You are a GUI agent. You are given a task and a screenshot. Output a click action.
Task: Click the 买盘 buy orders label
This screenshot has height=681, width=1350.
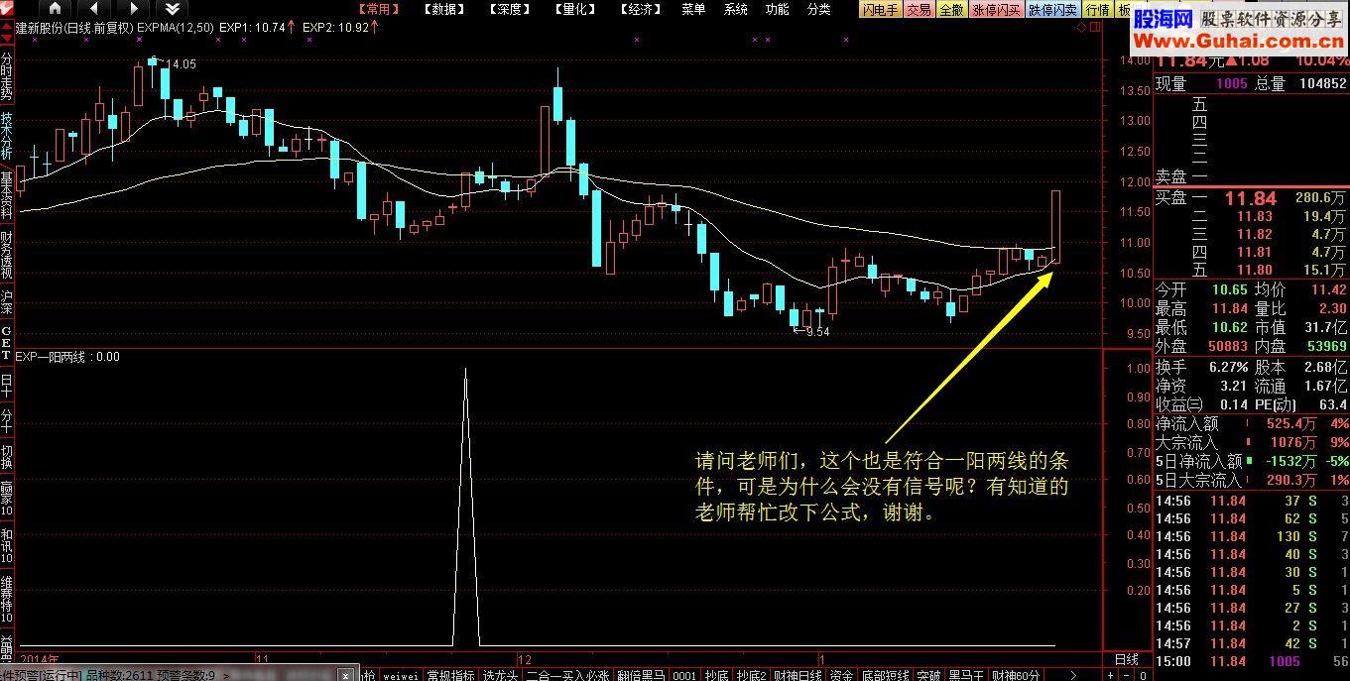click(x=1170, y=198)
